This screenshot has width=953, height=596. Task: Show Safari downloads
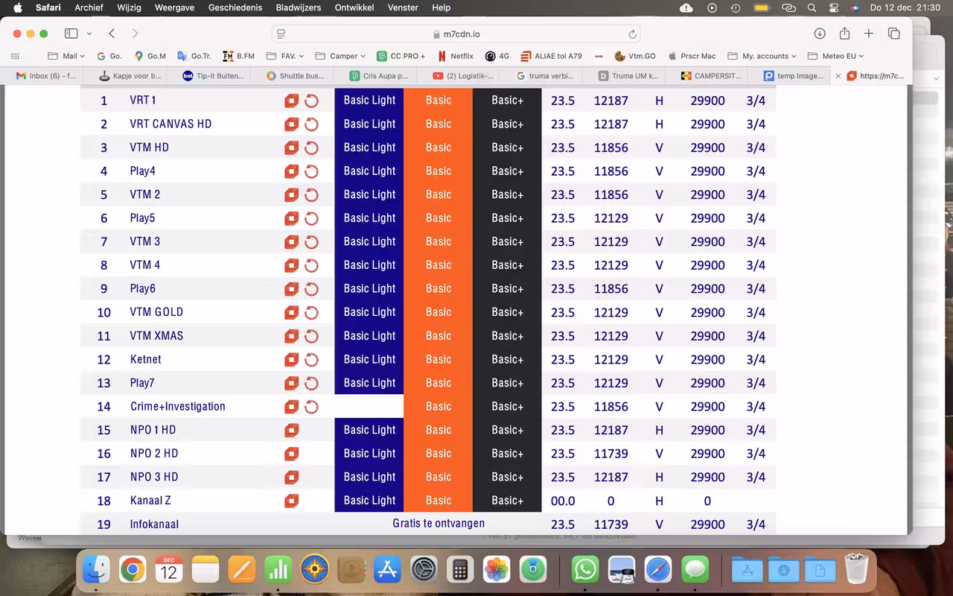click(820, 34)
